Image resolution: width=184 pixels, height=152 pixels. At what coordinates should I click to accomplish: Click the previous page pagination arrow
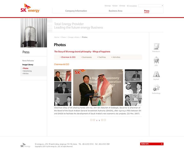click(94, 120)
